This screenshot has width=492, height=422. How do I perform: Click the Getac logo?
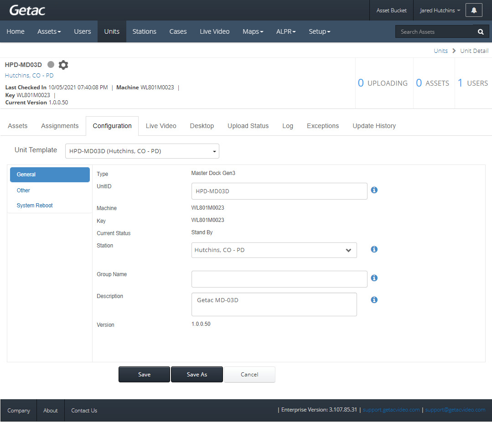(27, 10)
